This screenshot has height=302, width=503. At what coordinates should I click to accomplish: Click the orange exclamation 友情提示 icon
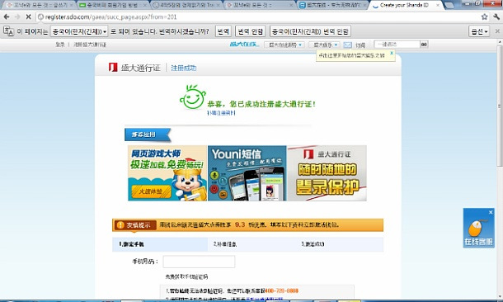pos(120,225)
